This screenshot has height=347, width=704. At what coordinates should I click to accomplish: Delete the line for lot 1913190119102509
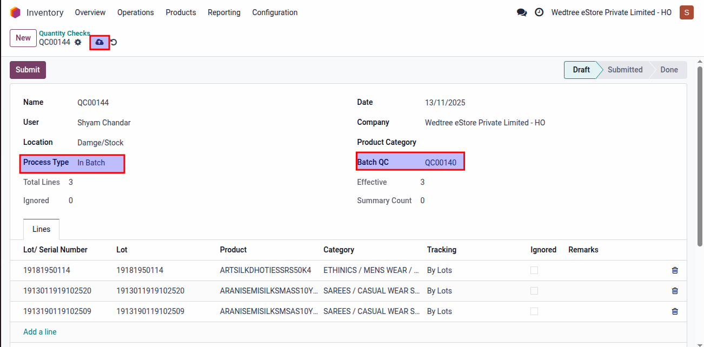[675, 311]
